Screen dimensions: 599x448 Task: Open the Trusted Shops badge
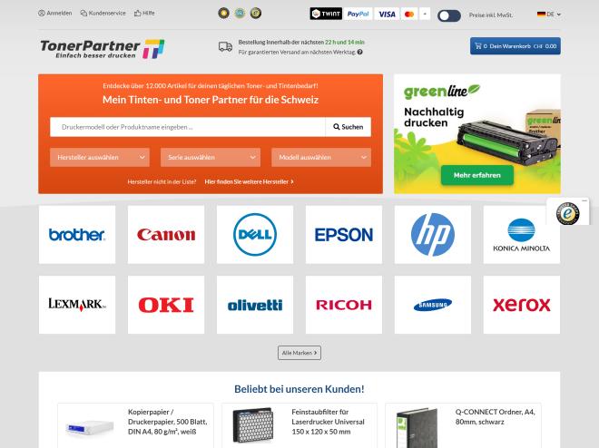pyautogui.click(x=567, y=213)
